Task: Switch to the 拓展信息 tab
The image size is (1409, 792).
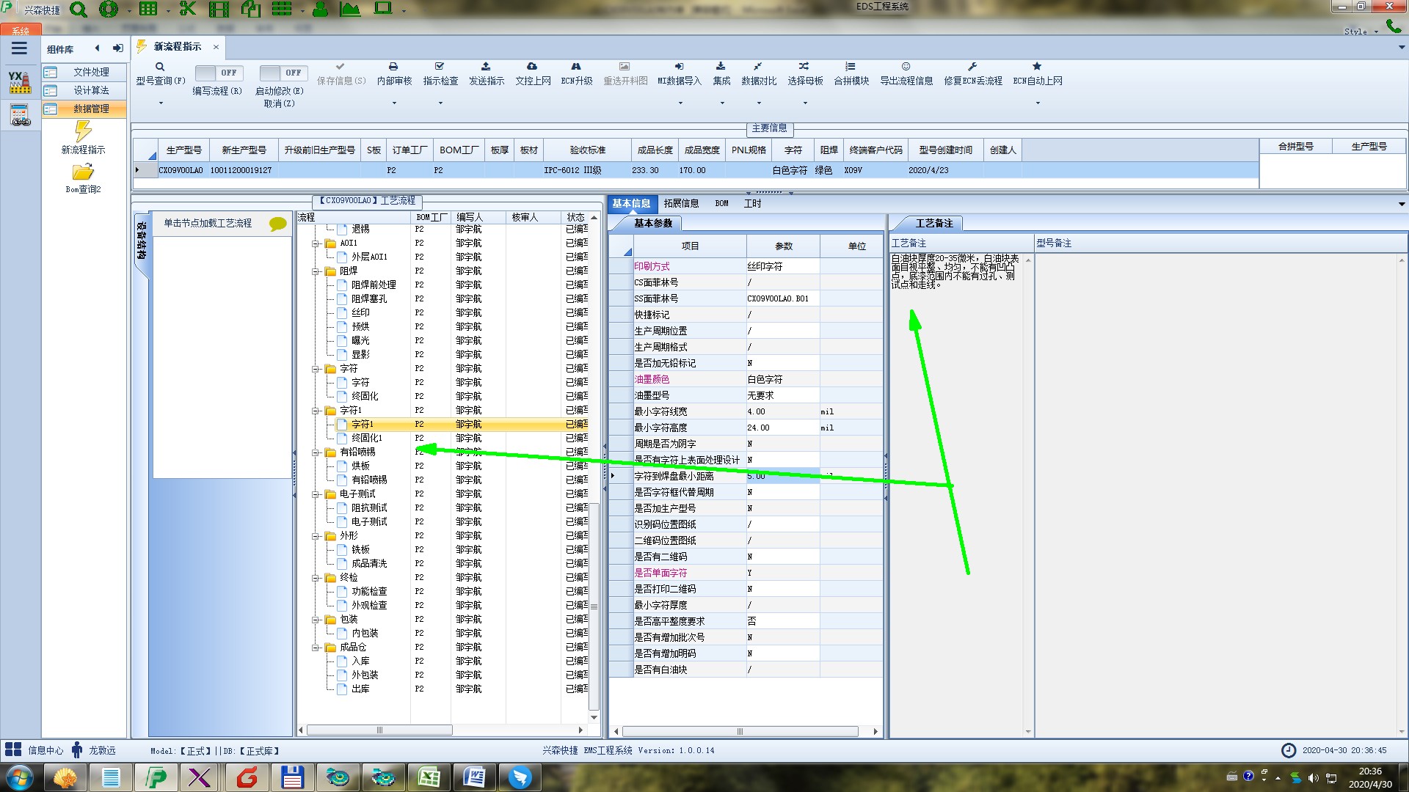Action: 680,203
